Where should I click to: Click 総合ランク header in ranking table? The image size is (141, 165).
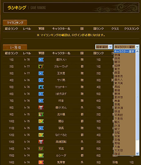click(x=11, y=53)
